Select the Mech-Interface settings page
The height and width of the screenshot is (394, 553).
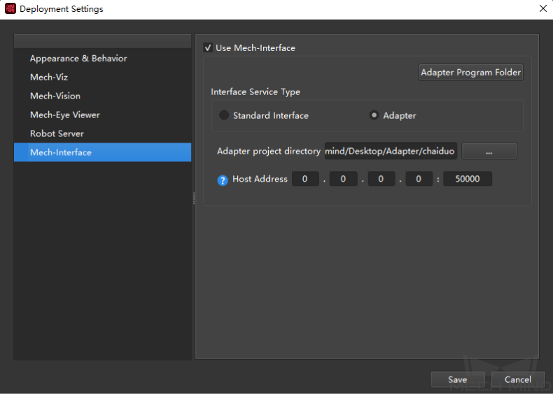click(x=102, y=152)
